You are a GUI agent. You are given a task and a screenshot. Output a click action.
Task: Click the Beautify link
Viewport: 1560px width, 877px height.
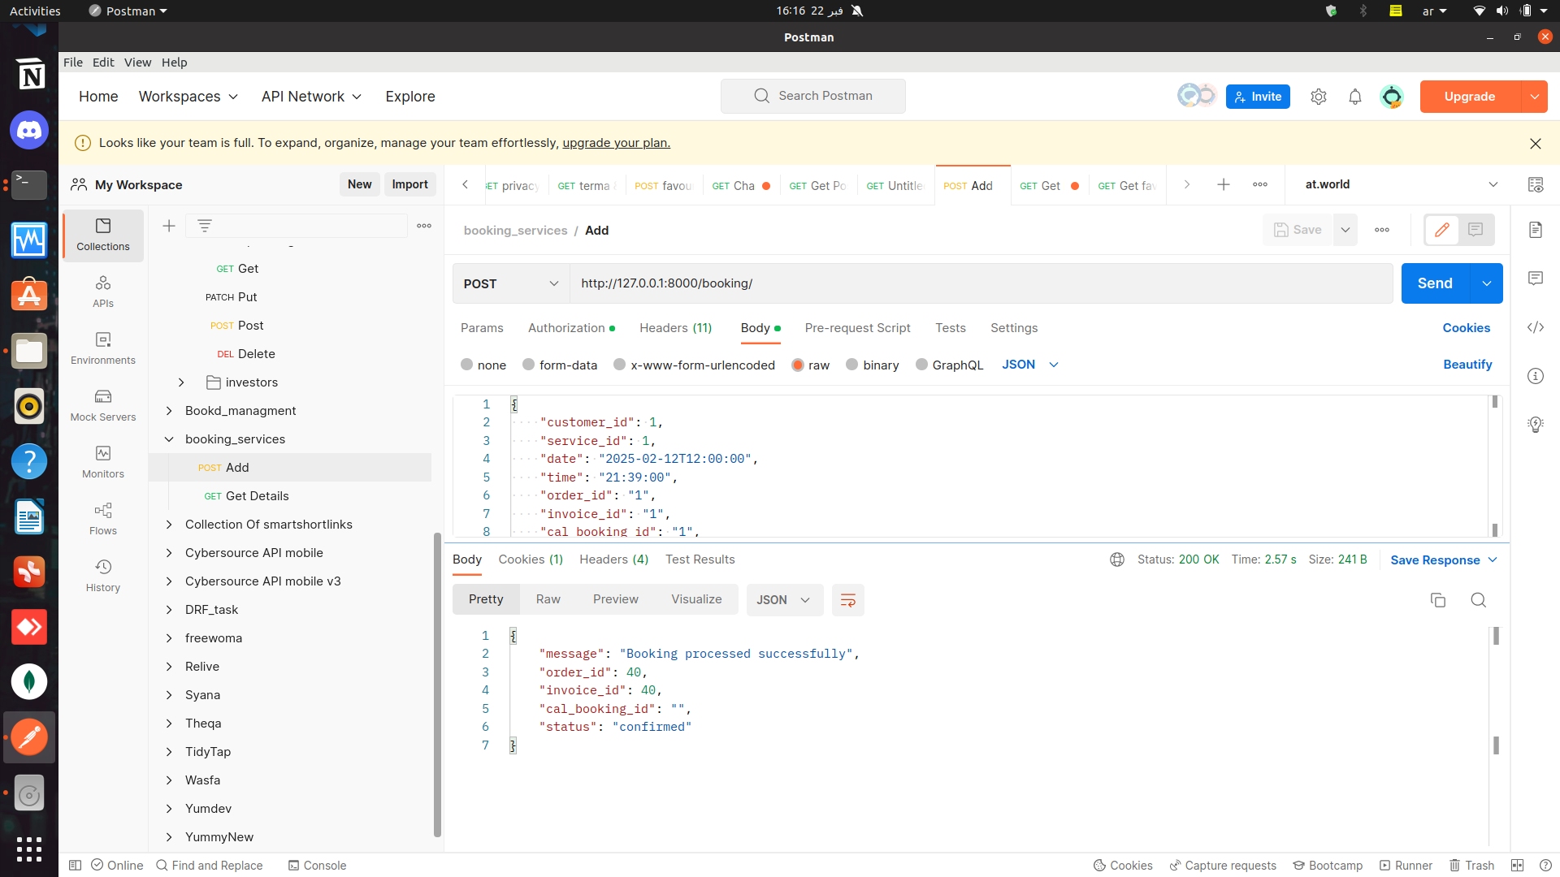(1467, 365)
